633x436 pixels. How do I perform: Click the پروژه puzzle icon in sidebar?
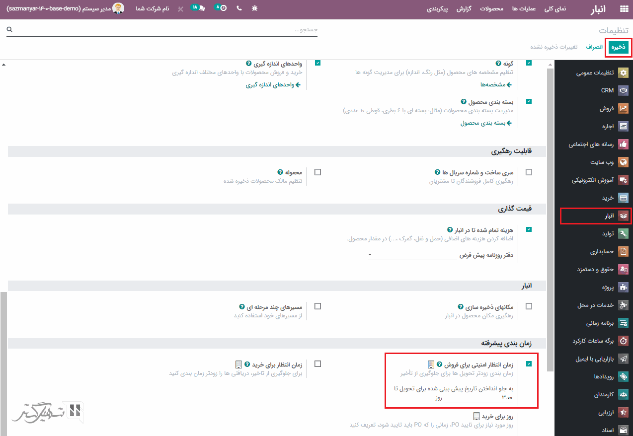(x=623, y=287)
